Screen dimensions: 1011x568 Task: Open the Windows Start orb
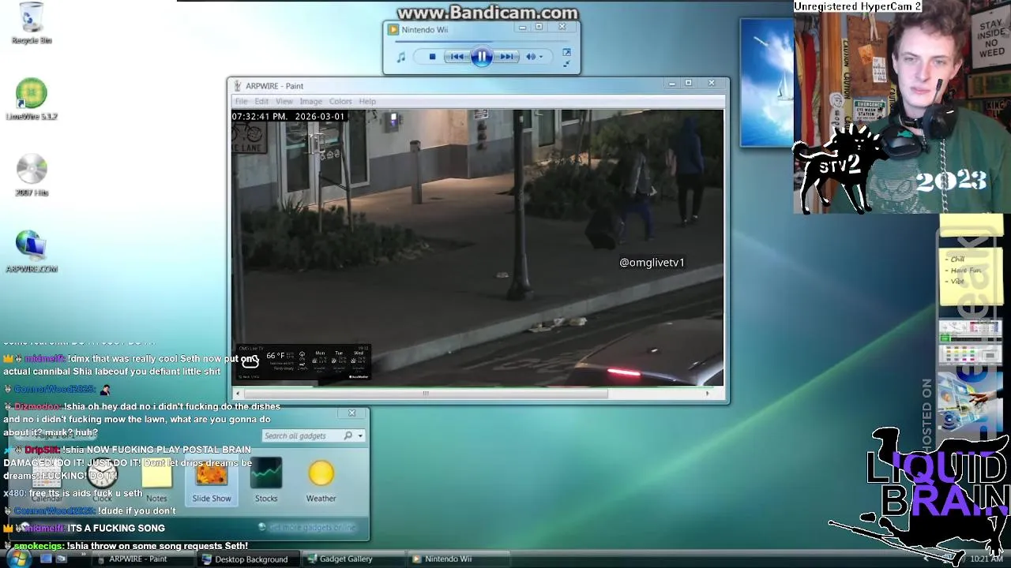click(x=17, y=559)
